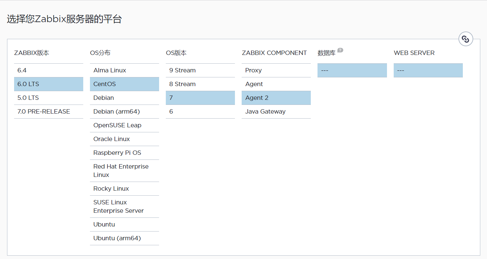
Task: Click the ZABBIX COMPONENT column header
Action: [x=274, y=53]
